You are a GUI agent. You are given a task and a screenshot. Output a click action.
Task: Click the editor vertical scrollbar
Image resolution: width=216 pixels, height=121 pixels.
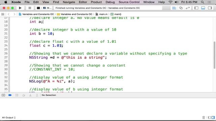coord(214,55)
